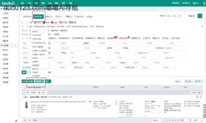Screen dimensions: 206x123
Task: Click the print icon on the Lazada order row
Action: (197, 97)
